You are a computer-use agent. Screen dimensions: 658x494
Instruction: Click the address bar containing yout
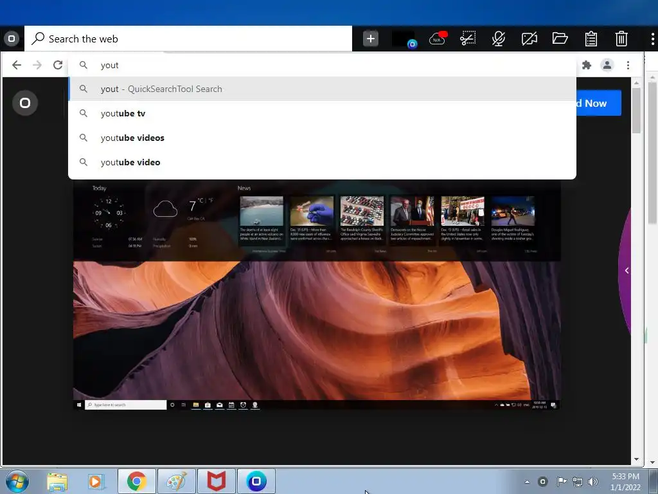point(322,65)
